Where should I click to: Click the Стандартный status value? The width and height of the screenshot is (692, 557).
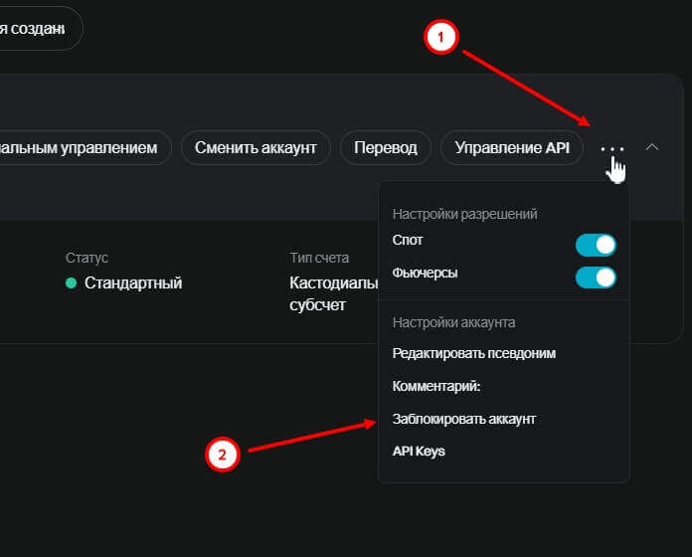[133, 283]
